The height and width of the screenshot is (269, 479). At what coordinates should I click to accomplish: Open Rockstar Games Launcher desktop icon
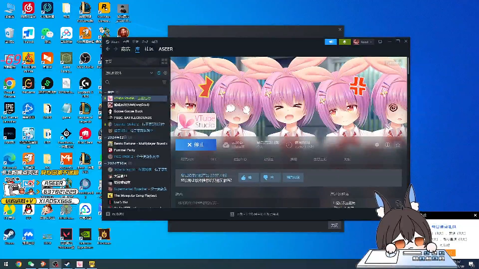[x=104, y=11]
